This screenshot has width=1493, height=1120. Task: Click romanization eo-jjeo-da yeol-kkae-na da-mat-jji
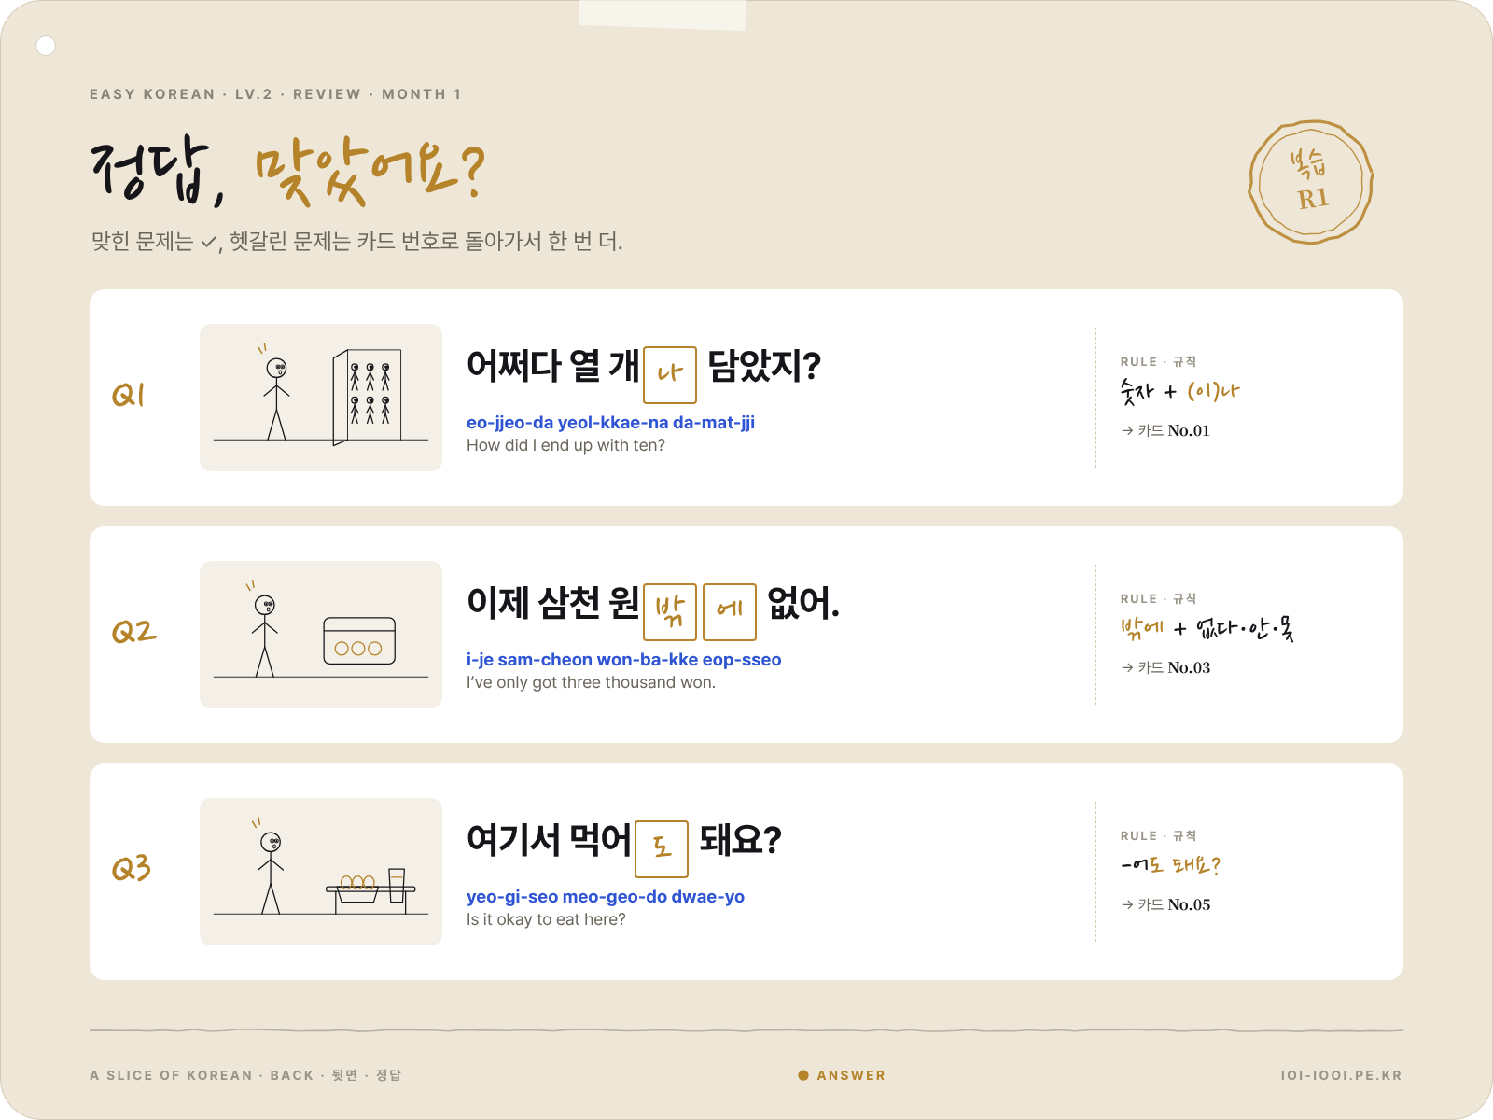pyautogui.click(x=610, y=423)
